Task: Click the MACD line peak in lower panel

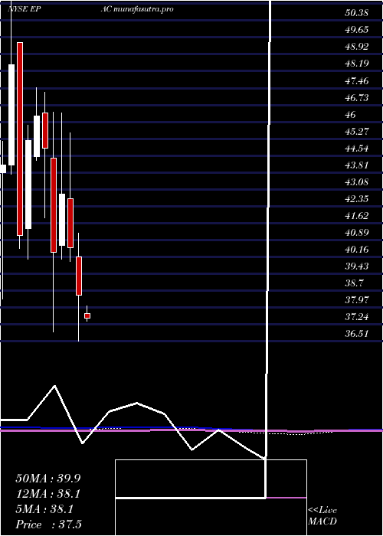Action: tap(54, 386)
